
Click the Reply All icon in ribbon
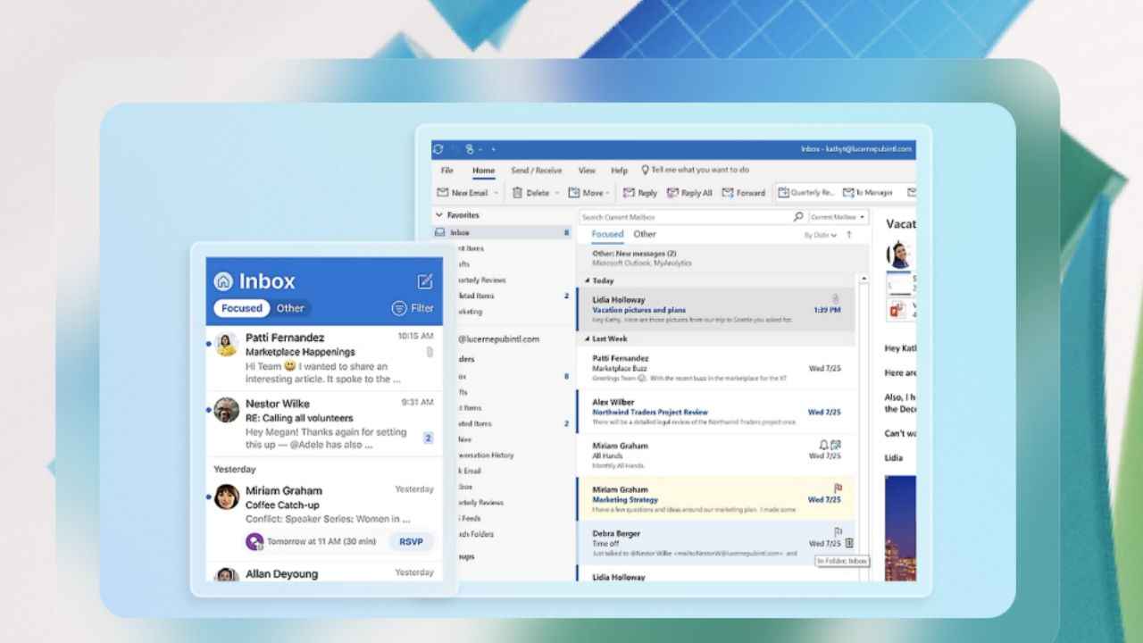(672, 192)
